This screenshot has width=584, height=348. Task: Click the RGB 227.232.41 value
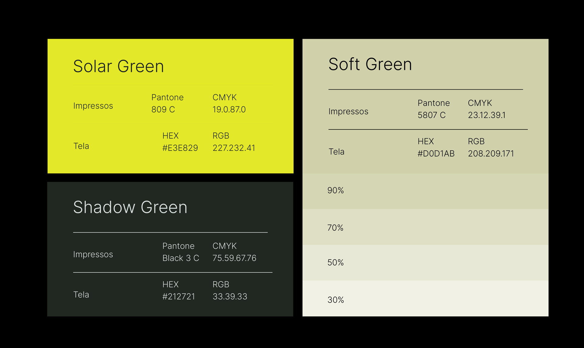point(234,148)
